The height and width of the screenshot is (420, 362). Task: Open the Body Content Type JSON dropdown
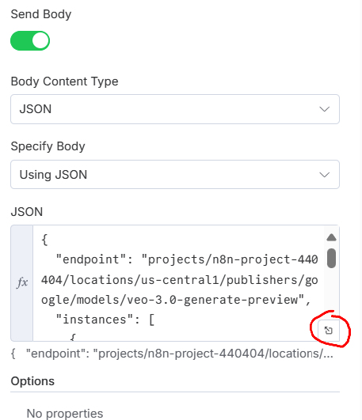[175, 109]
